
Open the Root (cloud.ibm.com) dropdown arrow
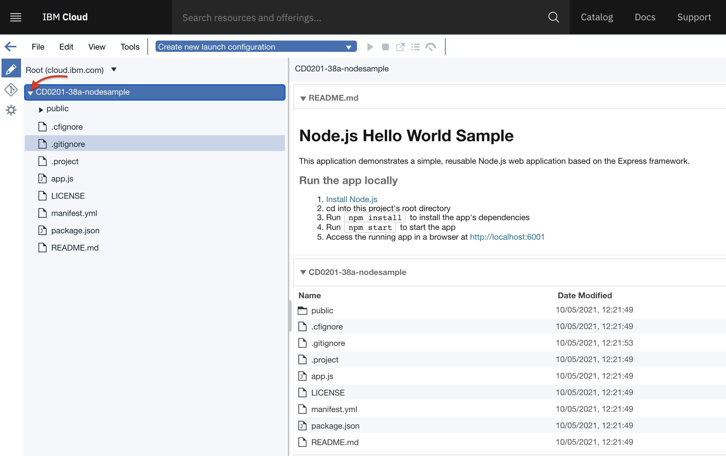(x=114, y=69)
